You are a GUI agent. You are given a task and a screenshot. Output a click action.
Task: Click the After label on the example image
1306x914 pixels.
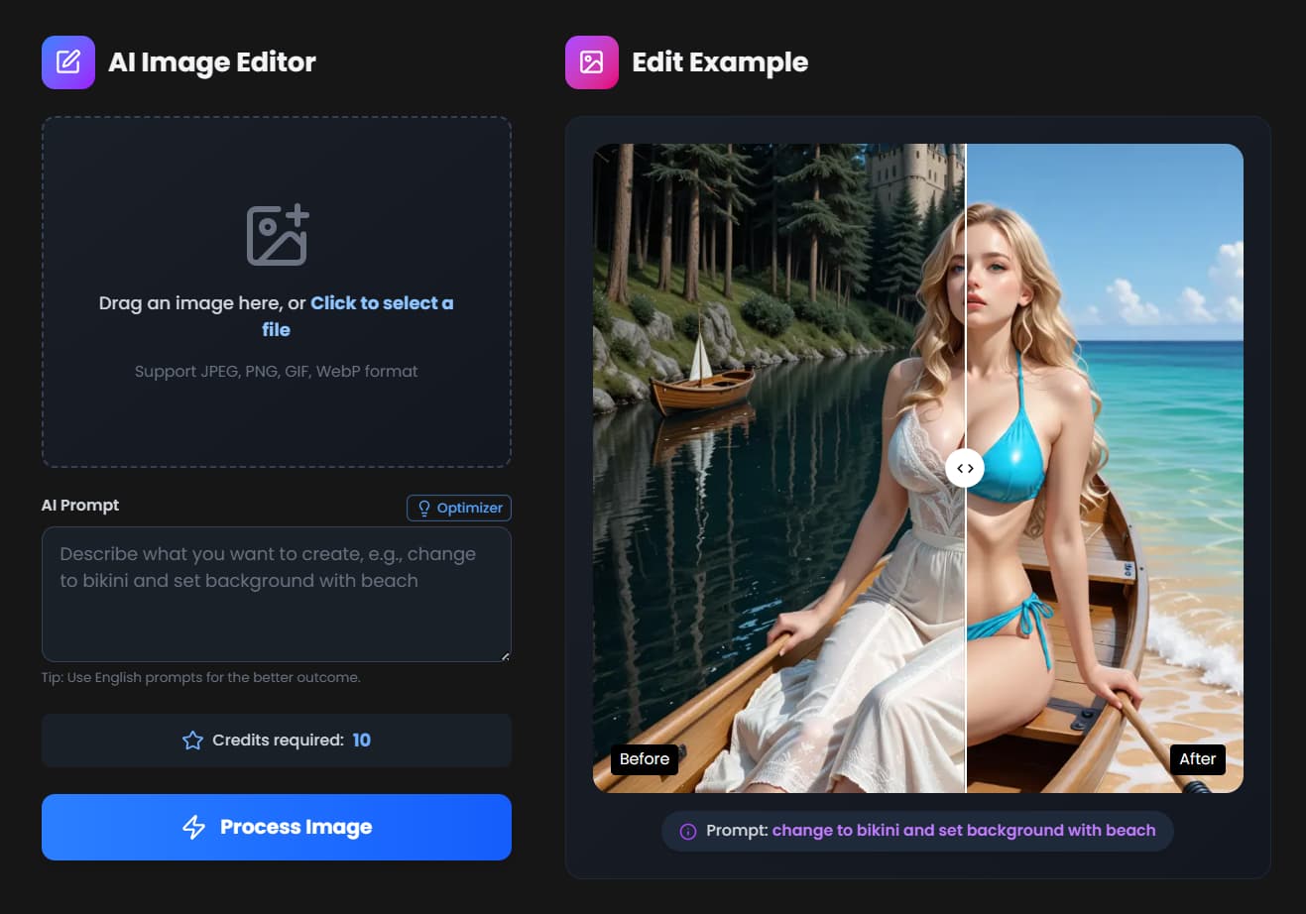tap(1197, 759)
